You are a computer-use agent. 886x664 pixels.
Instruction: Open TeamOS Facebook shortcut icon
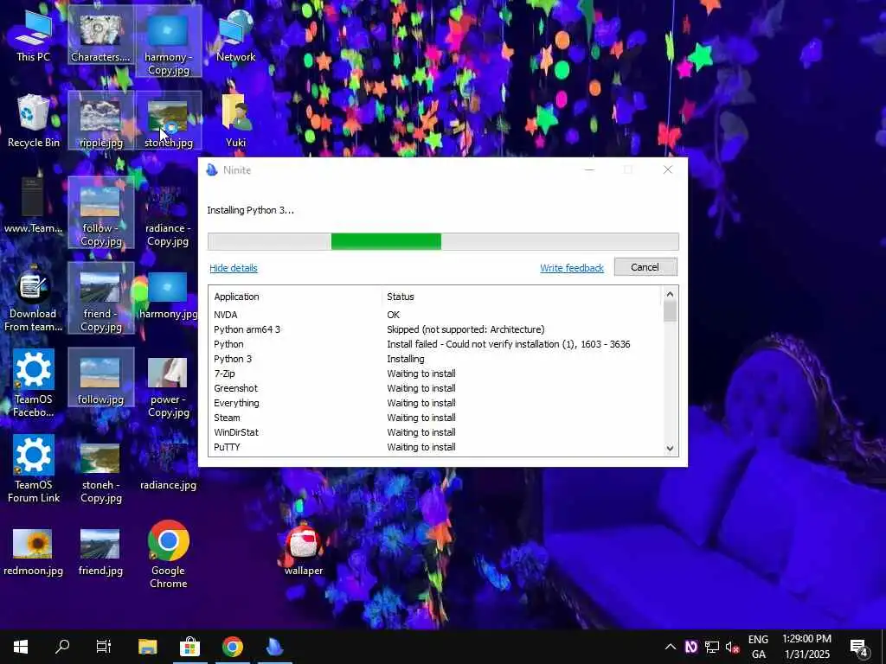(34, 384)
